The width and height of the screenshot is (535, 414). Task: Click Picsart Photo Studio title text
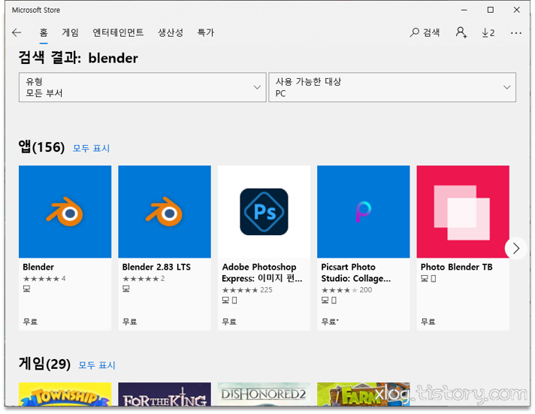tap(356, 273)
